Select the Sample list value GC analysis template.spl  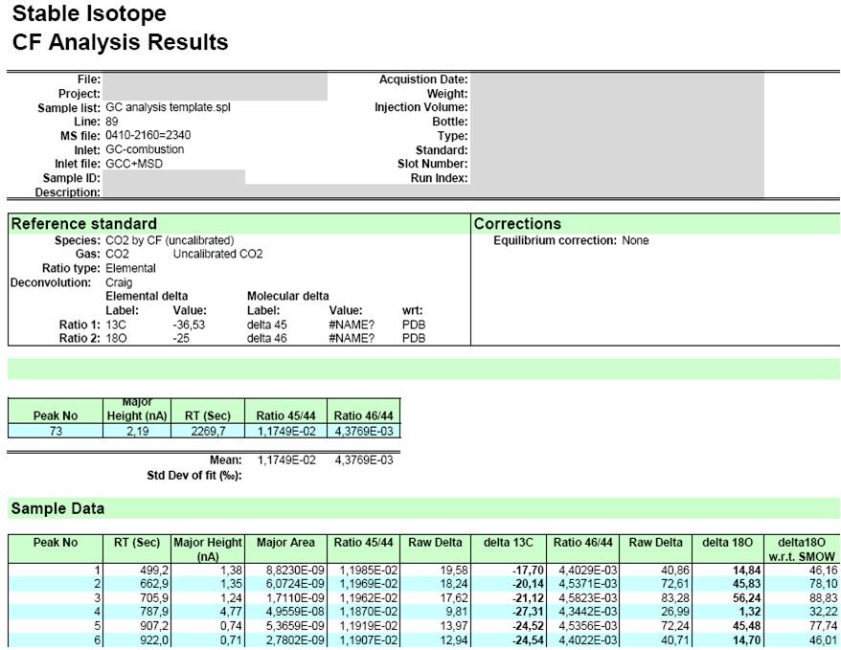[x=168, y=107]
